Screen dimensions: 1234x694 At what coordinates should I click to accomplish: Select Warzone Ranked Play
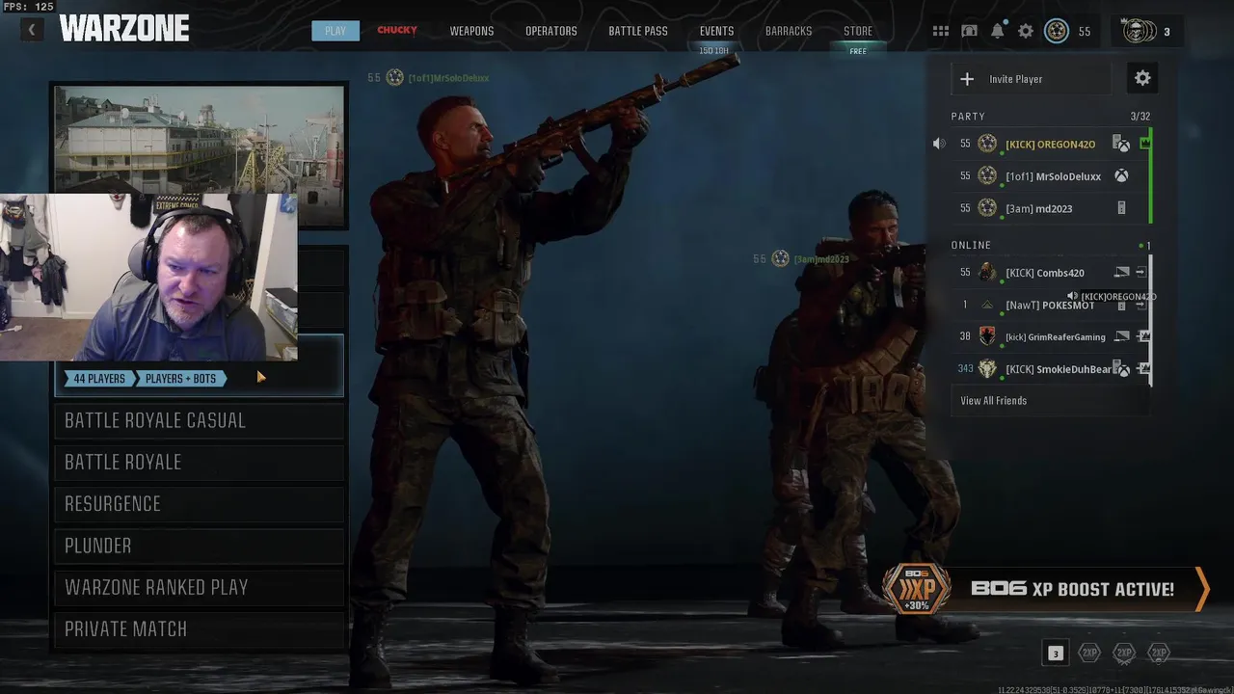click(x=200, y=587)
